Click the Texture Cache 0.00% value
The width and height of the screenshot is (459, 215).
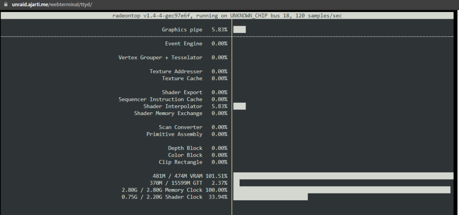[x=219, y=78]
